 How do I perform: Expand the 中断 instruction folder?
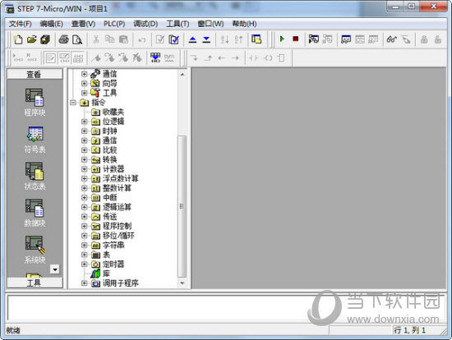(x=84, y=198)
